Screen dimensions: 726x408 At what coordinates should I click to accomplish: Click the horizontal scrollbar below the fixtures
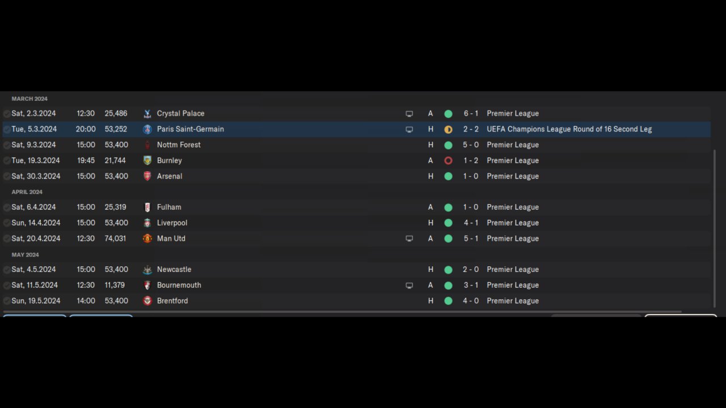click(342, 312)
